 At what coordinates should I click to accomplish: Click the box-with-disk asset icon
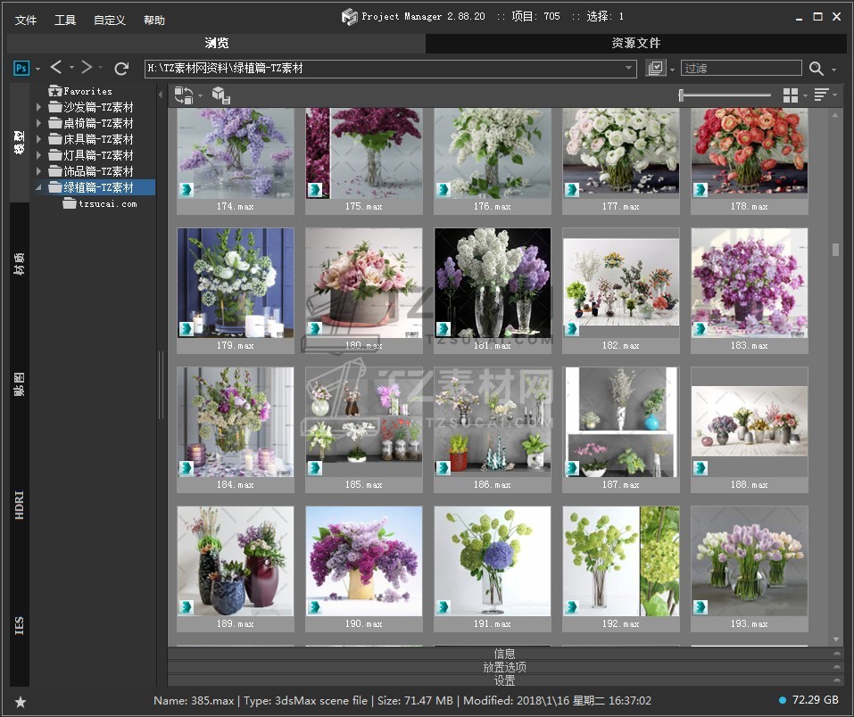[x=221, y=95]
